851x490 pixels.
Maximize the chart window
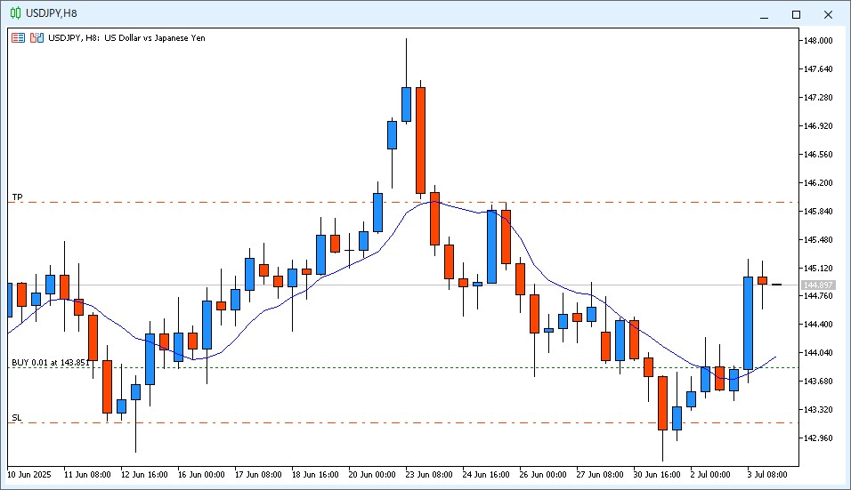point(796,14)
